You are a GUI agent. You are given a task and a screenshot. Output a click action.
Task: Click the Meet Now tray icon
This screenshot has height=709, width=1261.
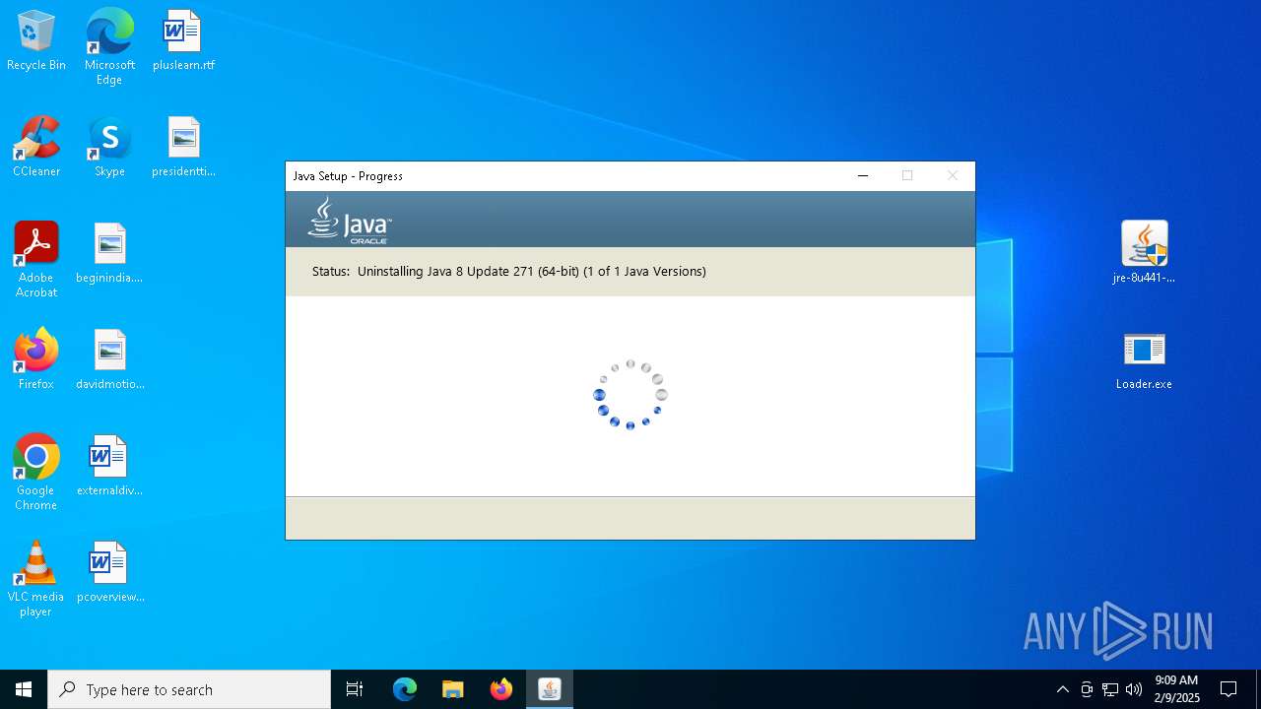pyautogui.click(x=1087, y=689)
